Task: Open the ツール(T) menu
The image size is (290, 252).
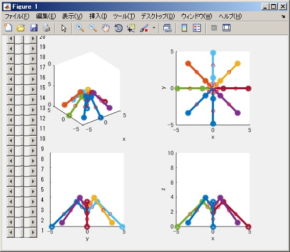Action: click(x=124, y=16)
